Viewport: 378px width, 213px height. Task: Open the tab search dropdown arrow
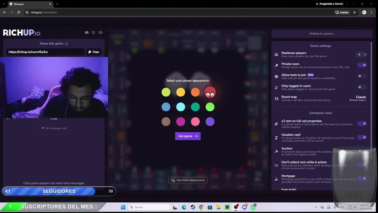tap(4, 4)
